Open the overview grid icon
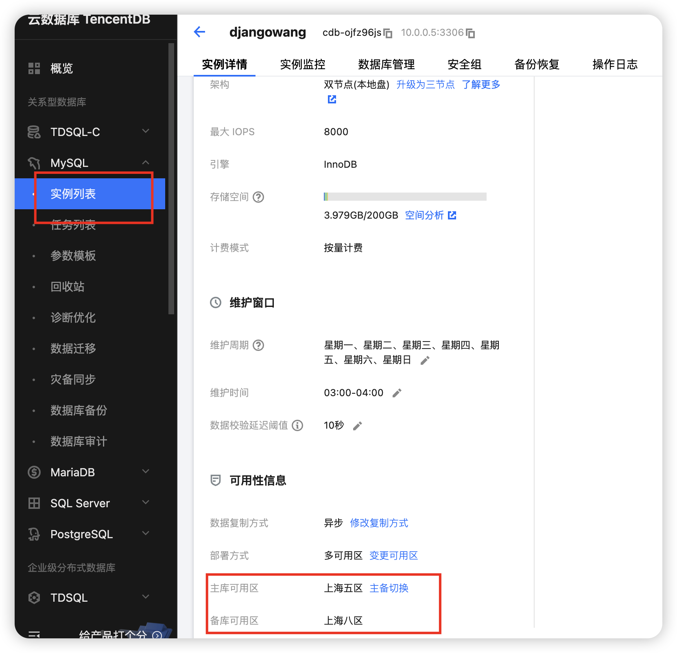Viewport: 677px width, 653px height. click(x=34, y=68)
